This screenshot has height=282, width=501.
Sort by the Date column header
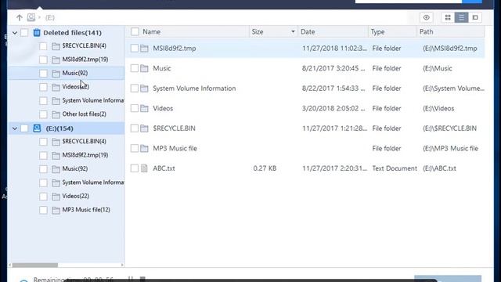click(x=308, y=31)
